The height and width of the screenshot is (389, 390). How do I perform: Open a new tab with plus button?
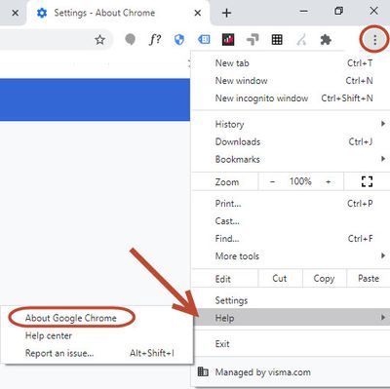click(226, 13)
